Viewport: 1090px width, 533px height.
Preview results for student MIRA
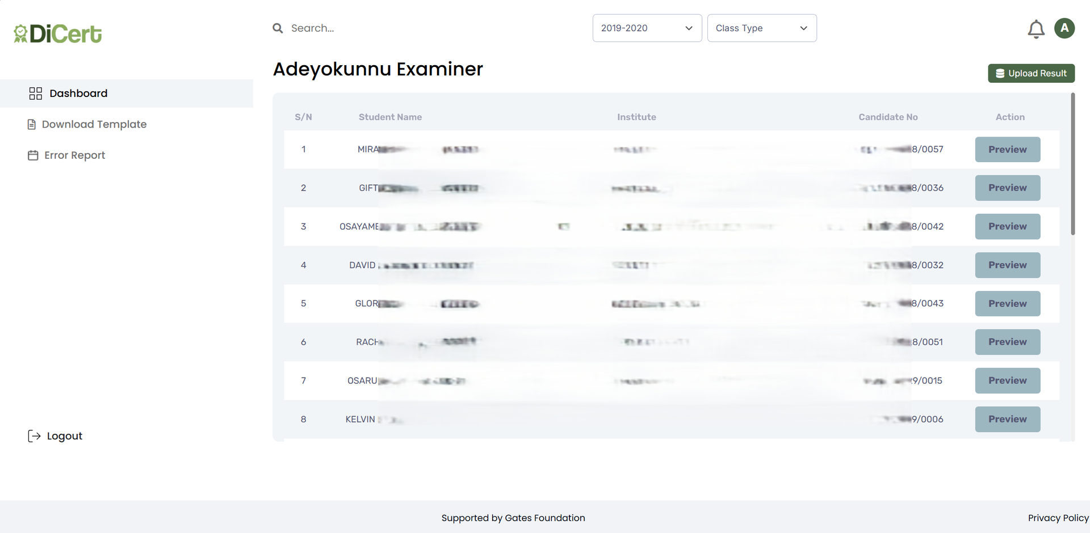click(1007, 149)
